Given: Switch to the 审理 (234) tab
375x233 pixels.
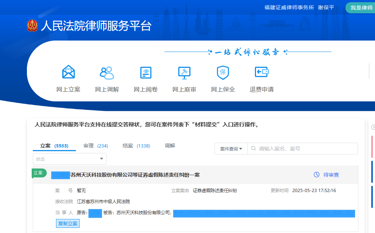Looking at the screenshot, I should (x=95, y=146).
